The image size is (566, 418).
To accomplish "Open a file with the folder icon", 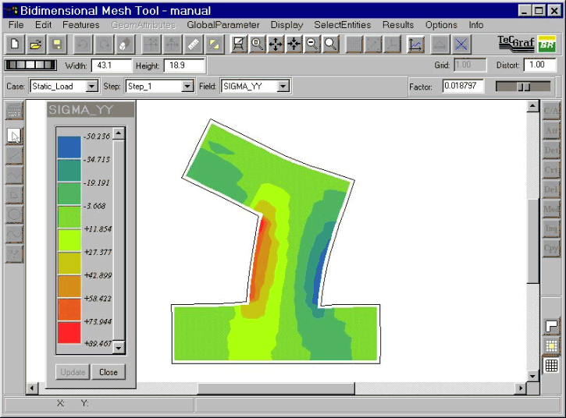I will [x=35, y=44].
